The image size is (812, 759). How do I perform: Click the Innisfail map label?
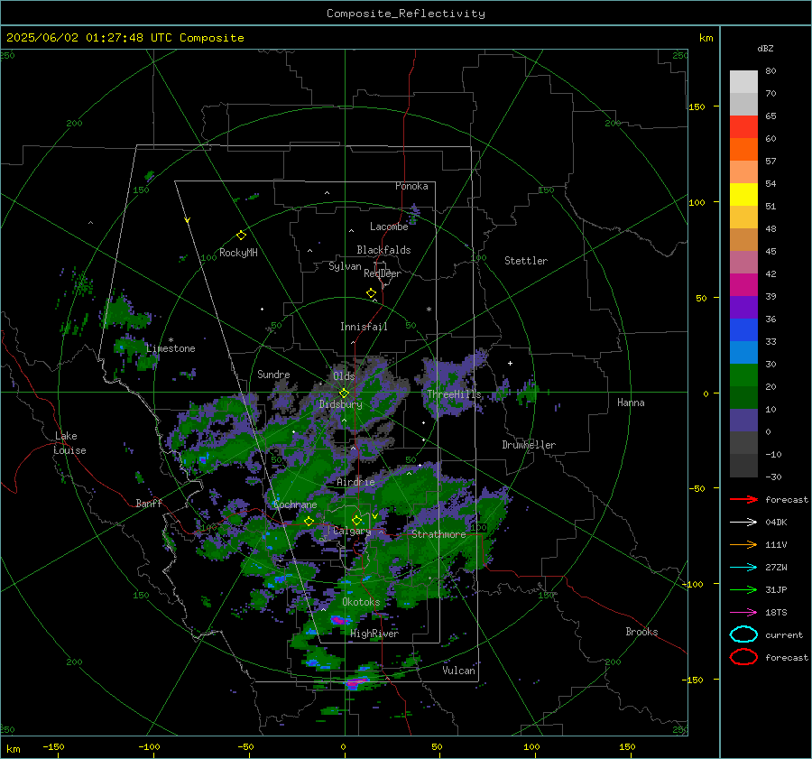coord(364,327)
